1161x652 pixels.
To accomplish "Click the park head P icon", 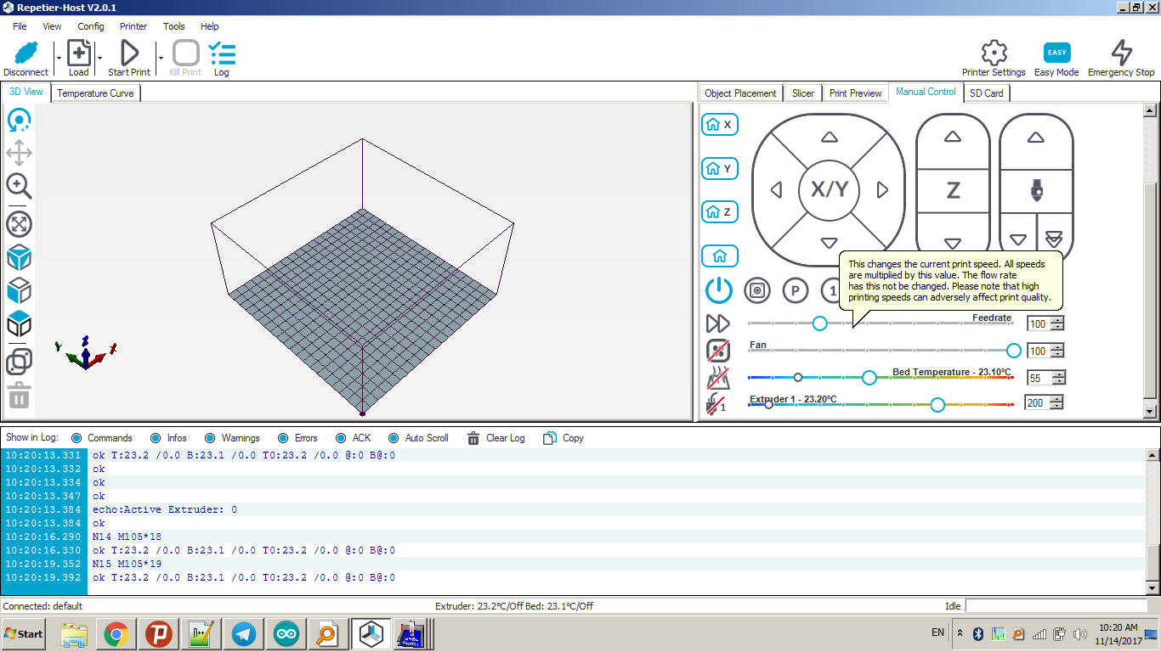I will pyautogui.click(x=795, y=290).
